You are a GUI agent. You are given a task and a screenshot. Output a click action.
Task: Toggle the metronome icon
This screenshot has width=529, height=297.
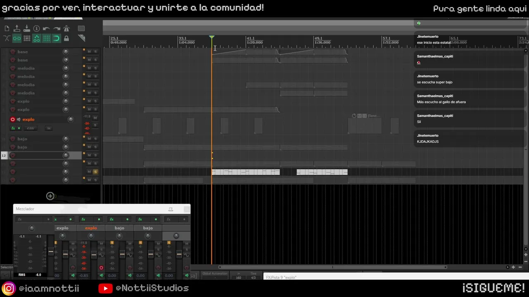pyautogui.click(x=67, y=28)
